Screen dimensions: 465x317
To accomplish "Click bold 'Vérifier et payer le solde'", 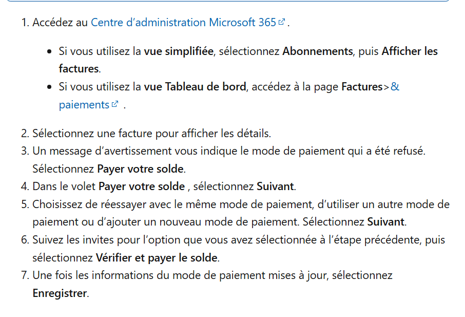I will point(157,257).
